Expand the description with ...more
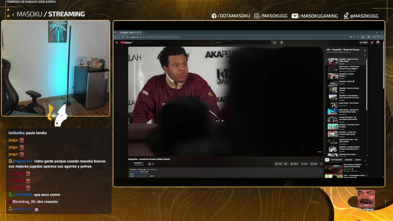 tap(151, 176)
